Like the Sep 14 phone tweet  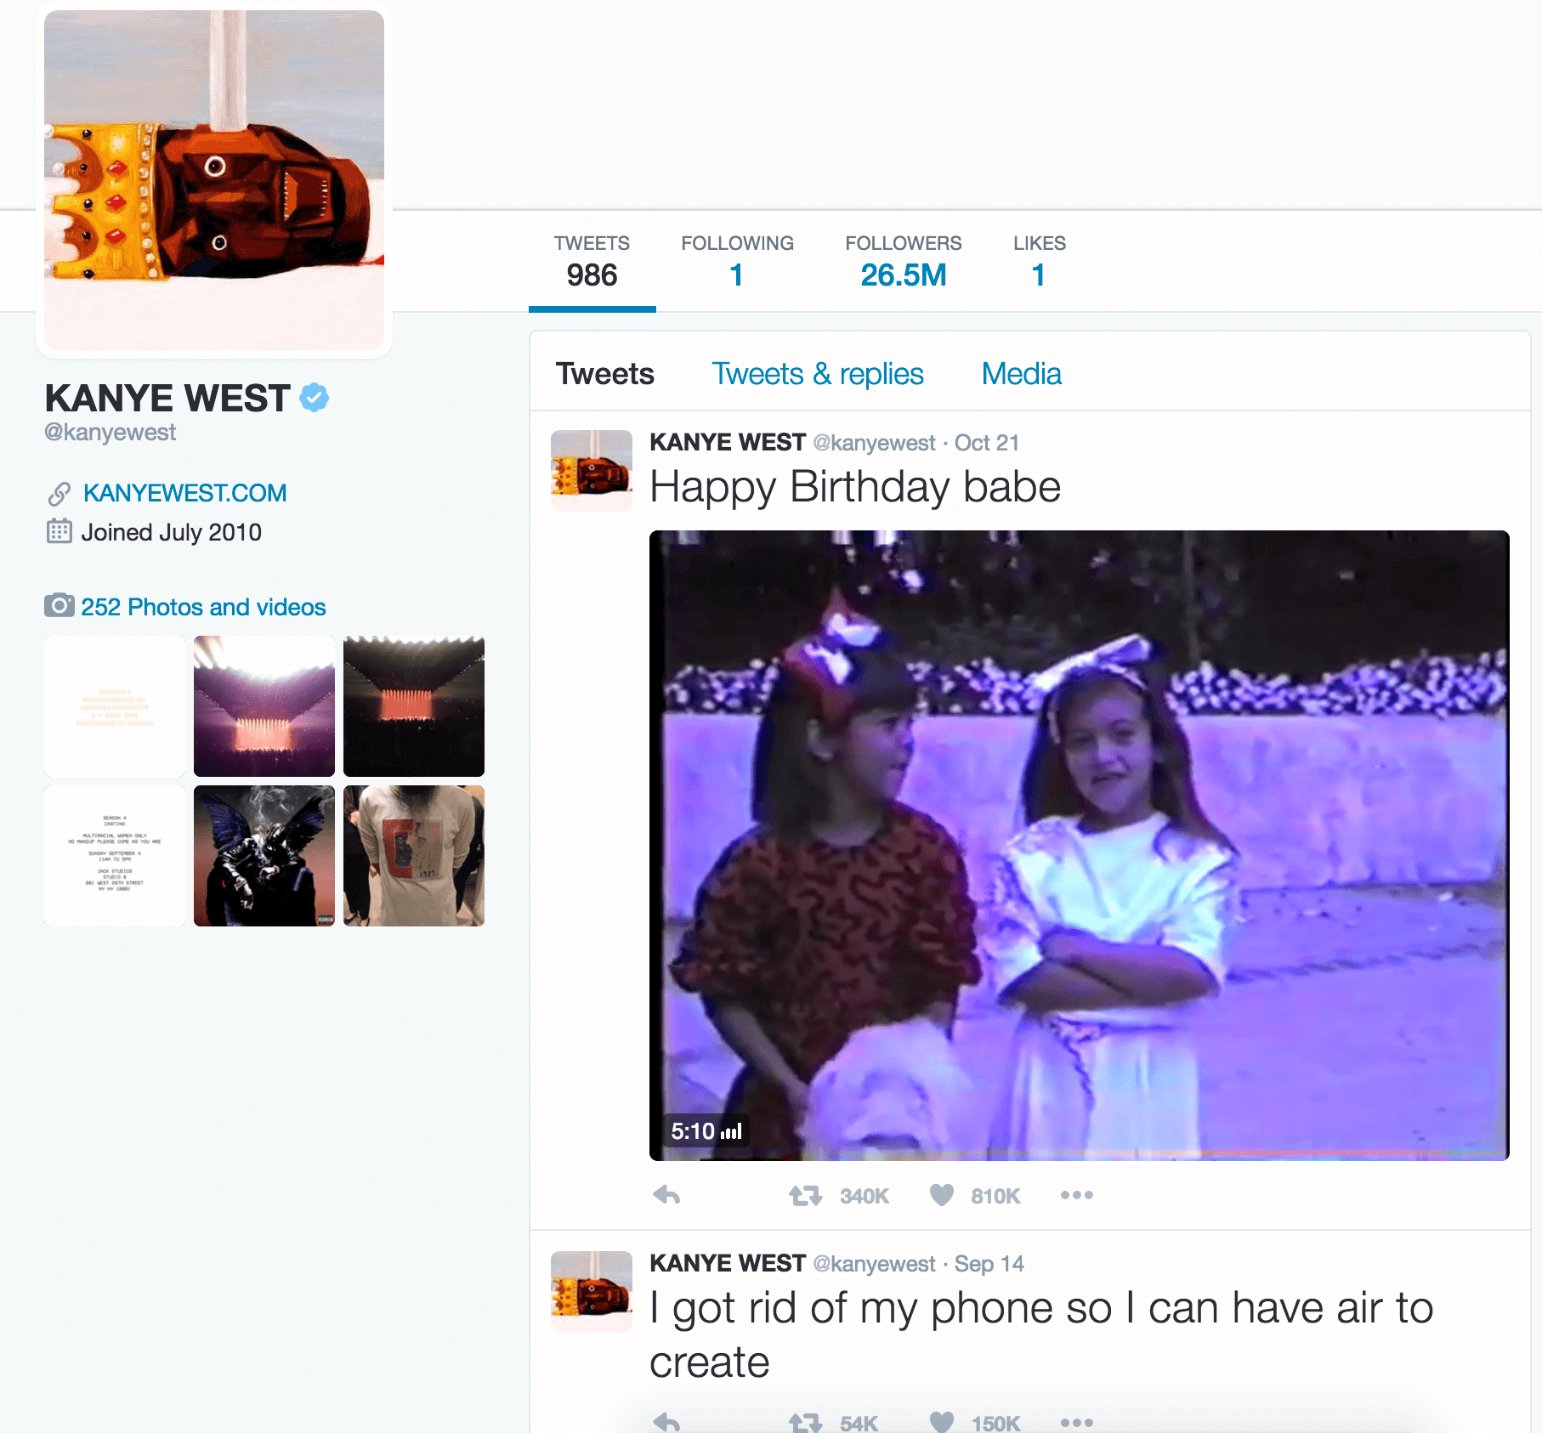[942, 1422]
